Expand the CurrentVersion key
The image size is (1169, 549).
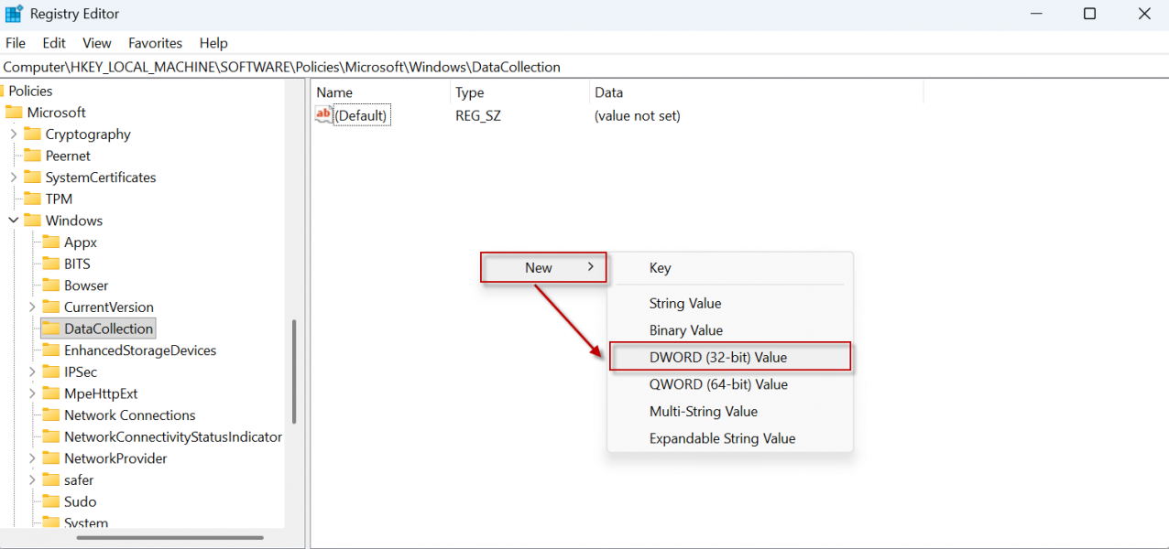pos(32,307)
